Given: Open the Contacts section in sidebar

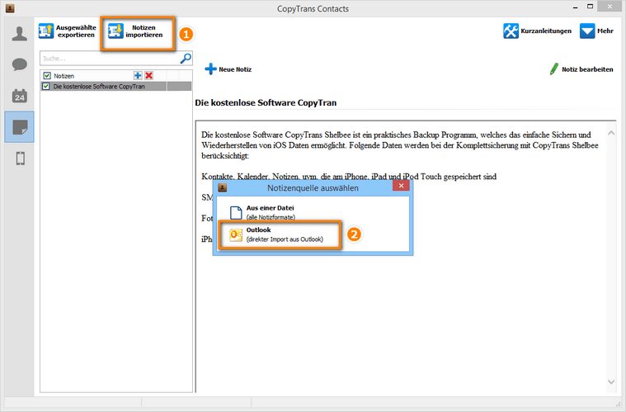Looking at the screenshot, I should click(19, 34).
